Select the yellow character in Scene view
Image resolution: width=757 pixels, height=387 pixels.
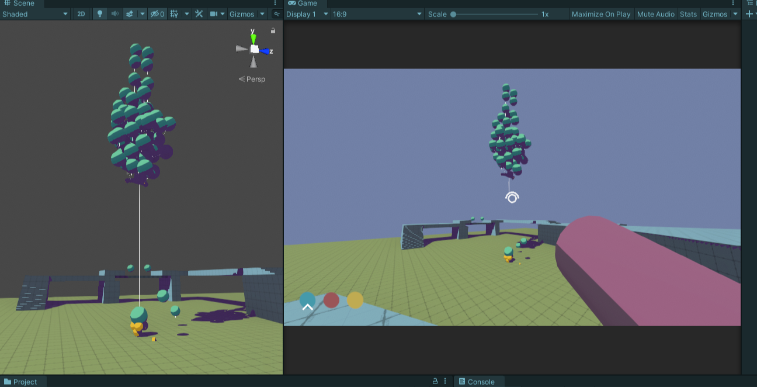point(137,329)
